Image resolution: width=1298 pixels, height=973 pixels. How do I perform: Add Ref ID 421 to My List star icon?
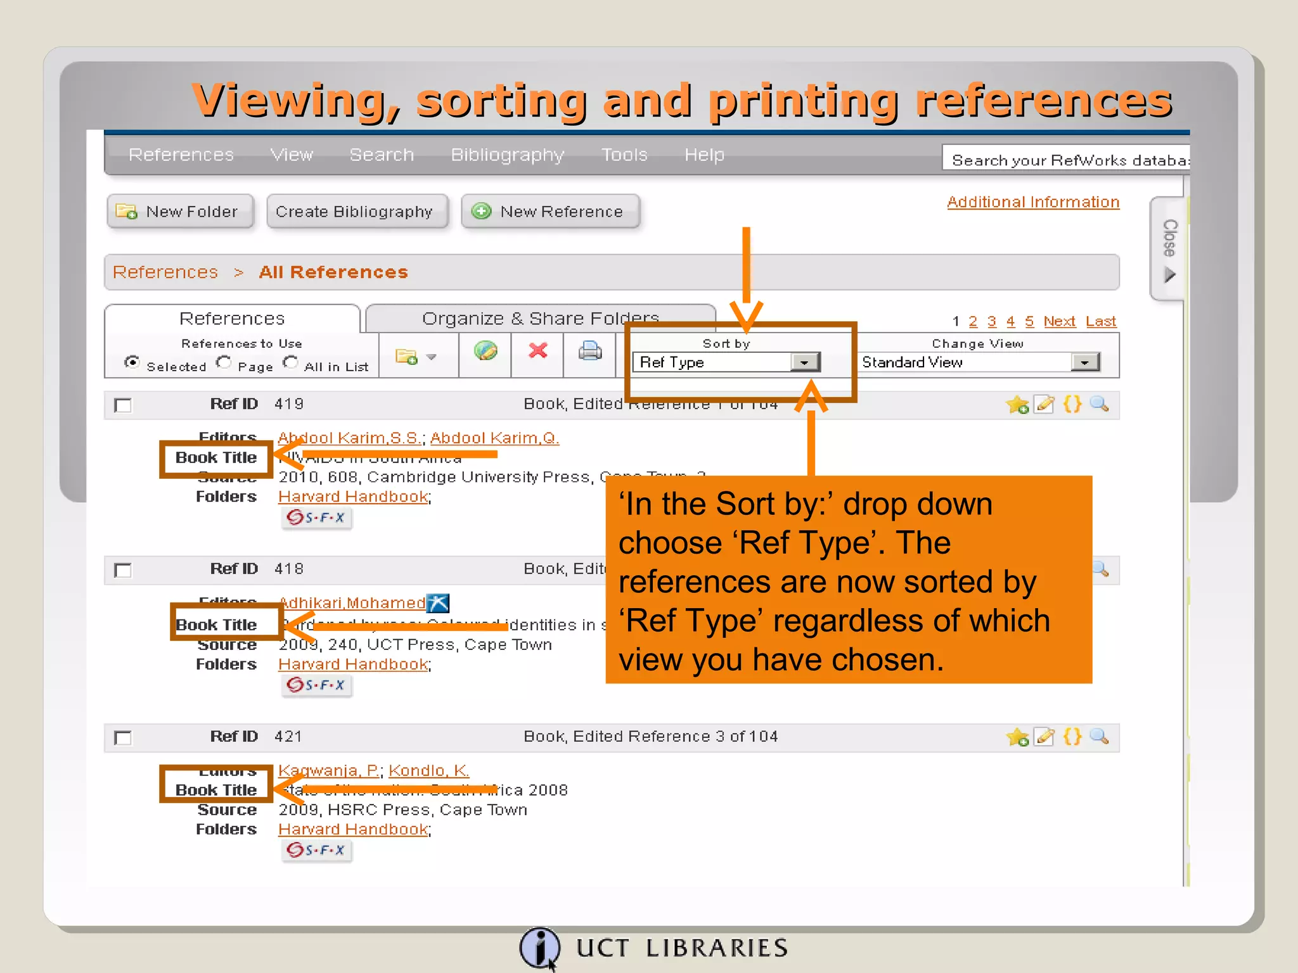pos(1017,737)
